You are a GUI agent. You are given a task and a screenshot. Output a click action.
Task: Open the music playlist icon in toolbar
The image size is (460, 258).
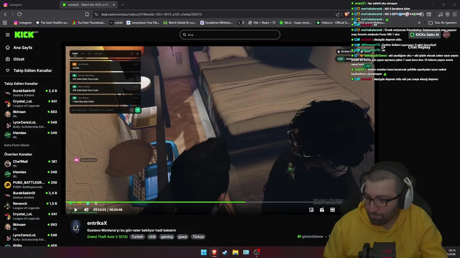(x=440, y=14)
